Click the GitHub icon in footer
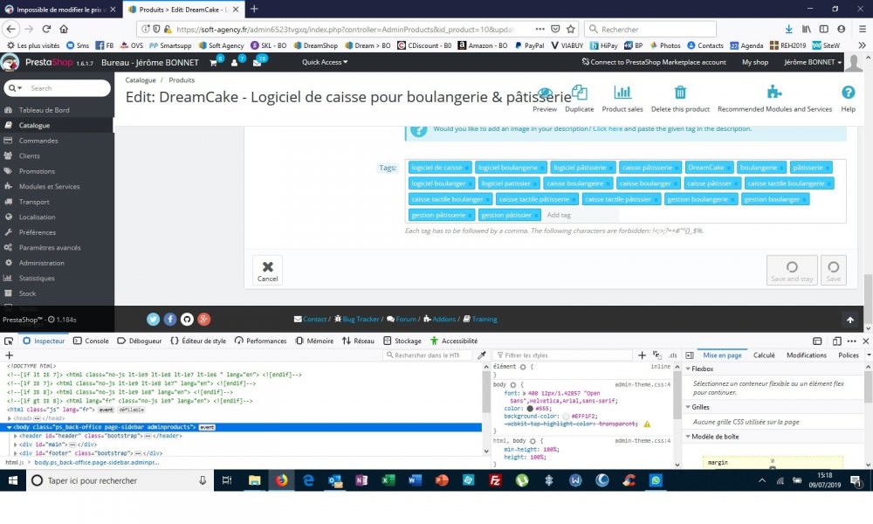The image size is (873, 524). (x=187, y=319)
